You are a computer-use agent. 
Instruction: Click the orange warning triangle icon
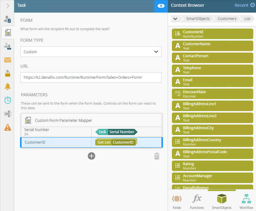[x=7, y=127]
